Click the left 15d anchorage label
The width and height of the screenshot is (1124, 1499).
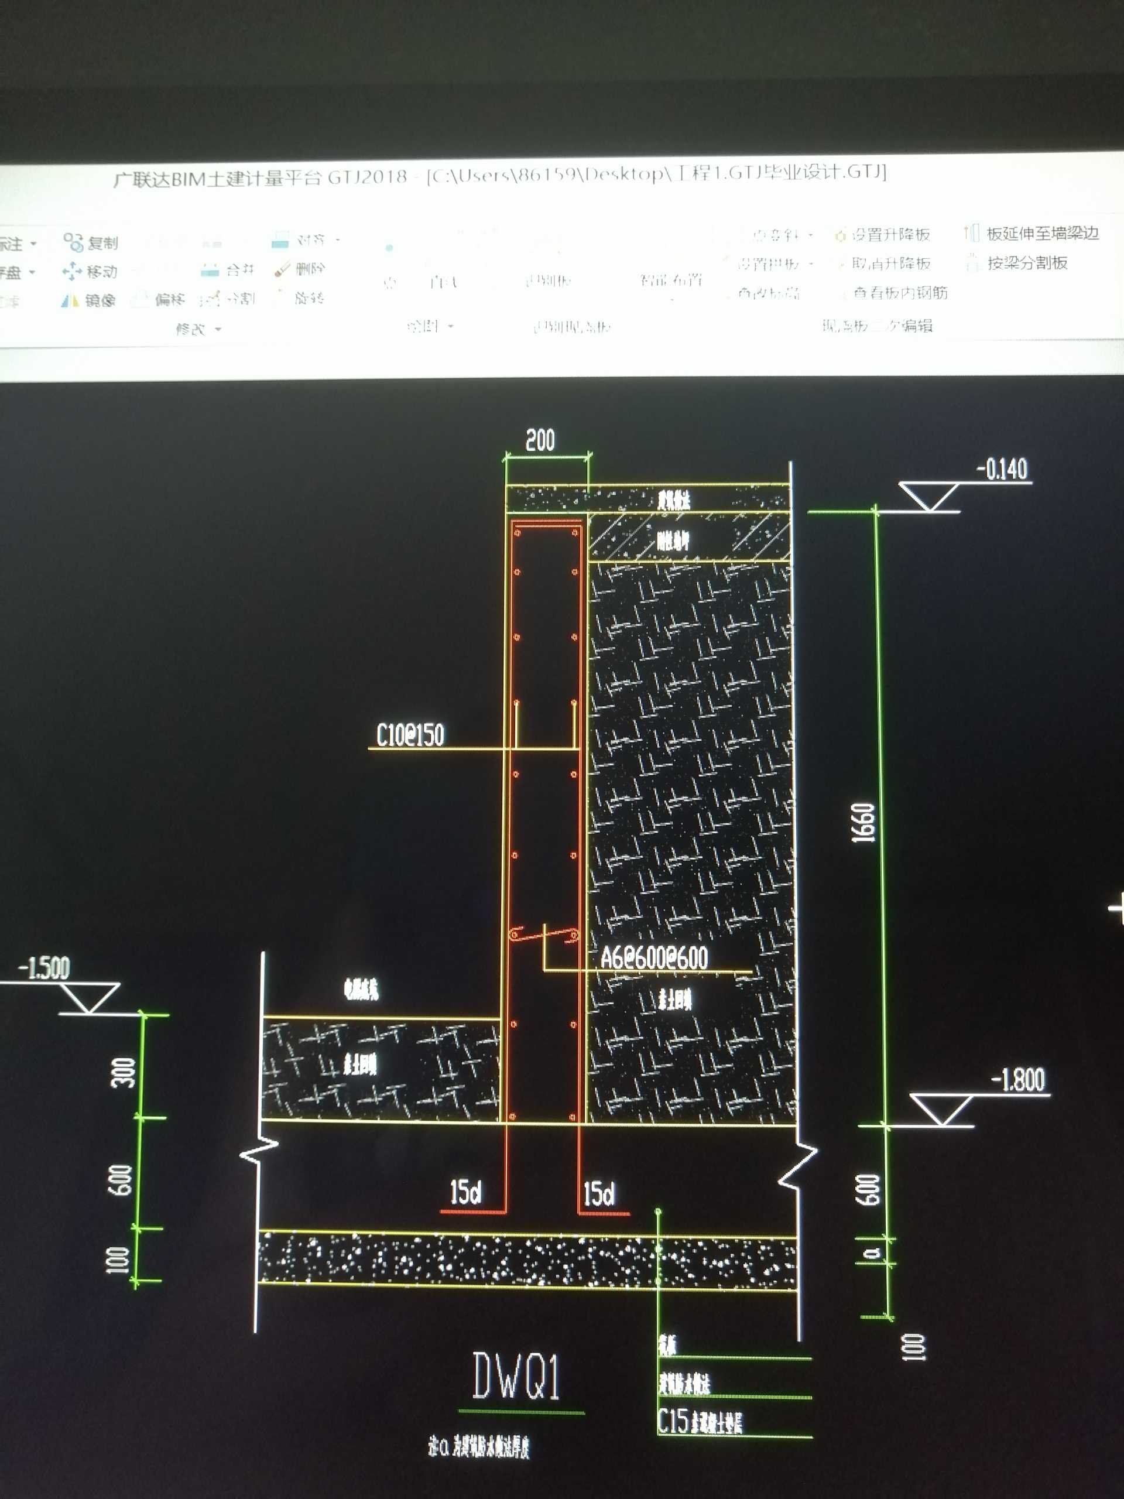click(466, 1192)
